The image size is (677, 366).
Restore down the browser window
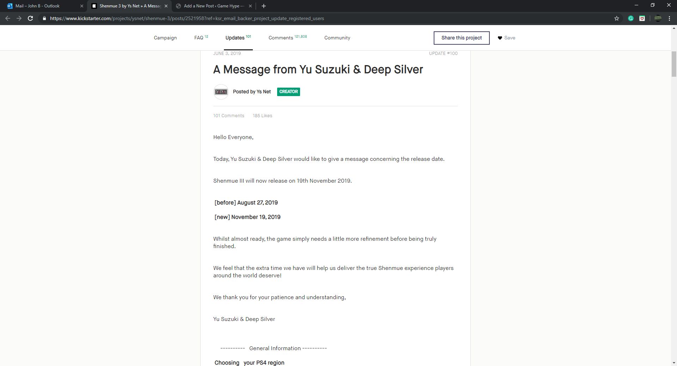[x=653, y=5]
